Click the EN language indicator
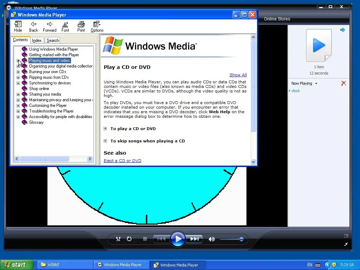The height and width of the screenshot is (270, 360). pos(309,265)
